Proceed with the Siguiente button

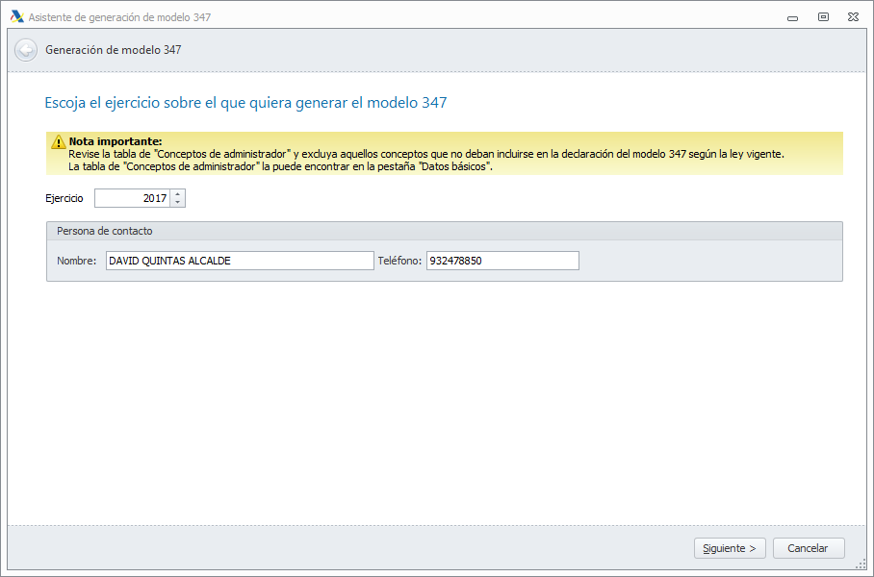click(730, 548)
